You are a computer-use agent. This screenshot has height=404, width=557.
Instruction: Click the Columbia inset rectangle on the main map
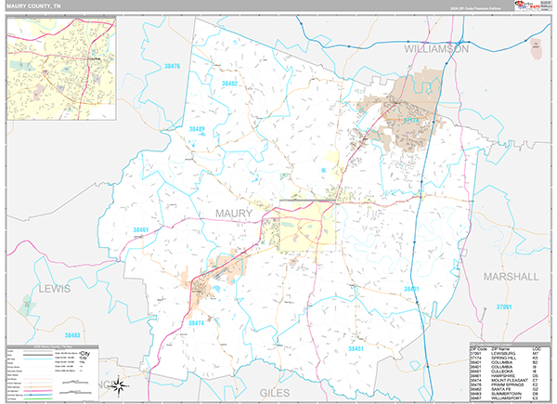coord(307,226)
